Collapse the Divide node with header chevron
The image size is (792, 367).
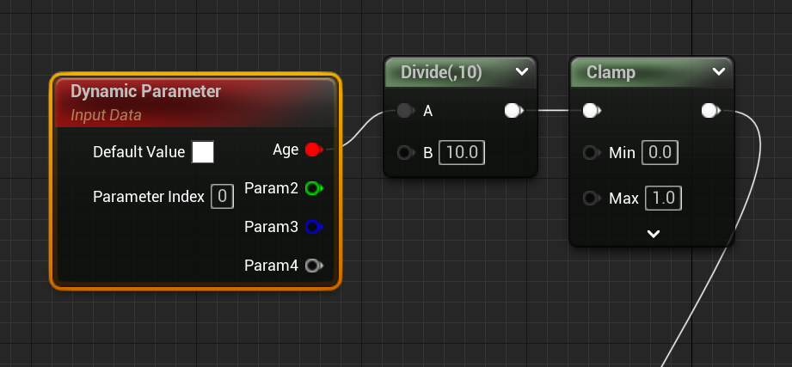pos(522,72)
